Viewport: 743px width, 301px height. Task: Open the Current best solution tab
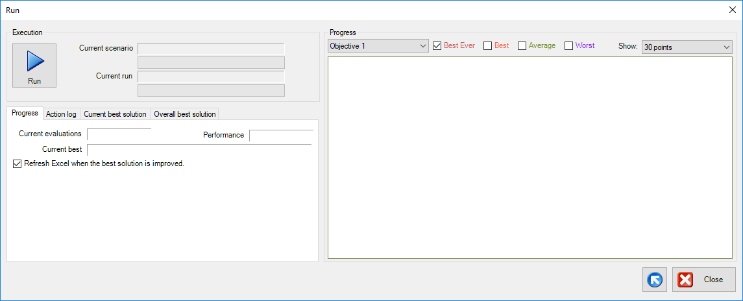115,114
